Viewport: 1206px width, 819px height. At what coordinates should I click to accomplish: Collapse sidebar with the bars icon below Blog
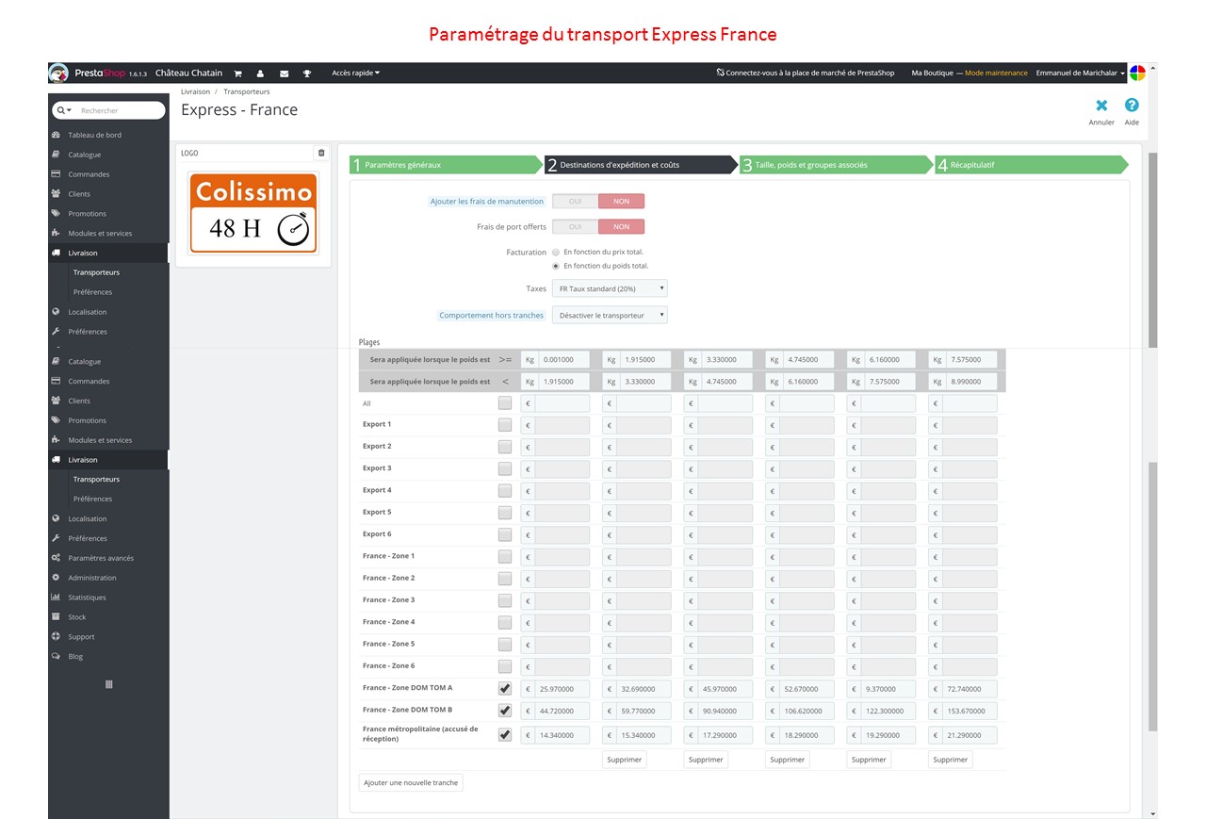[x=108, y=684]
